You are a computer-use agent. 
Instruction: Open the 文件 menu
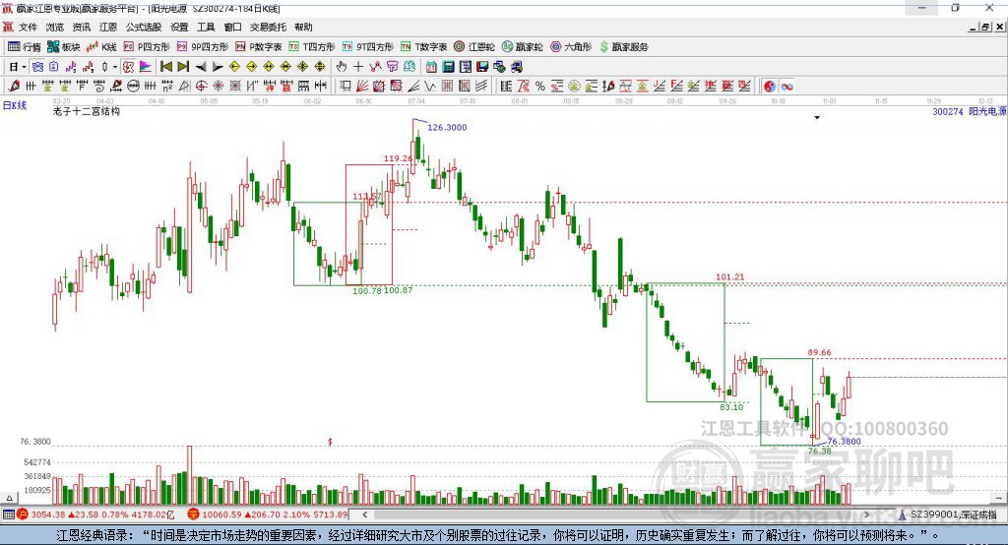point(28,27)
